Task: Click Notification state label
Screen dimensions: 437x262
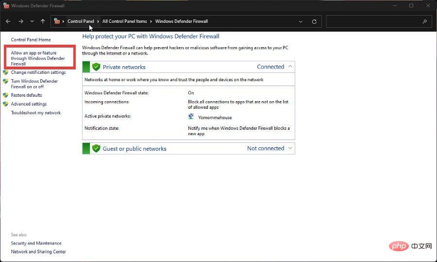Action: (101, 128)
